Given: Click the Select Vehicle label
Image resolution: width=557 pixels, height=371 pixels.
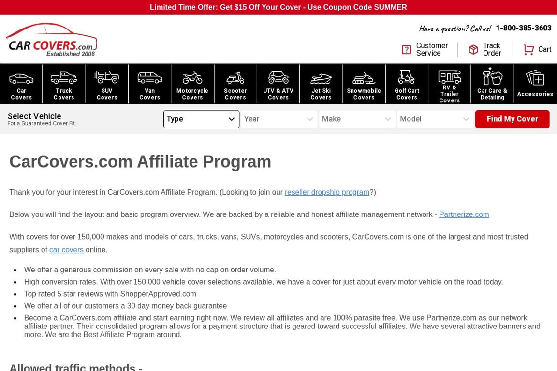Looking at the screenshot, I should coord(34,116).
